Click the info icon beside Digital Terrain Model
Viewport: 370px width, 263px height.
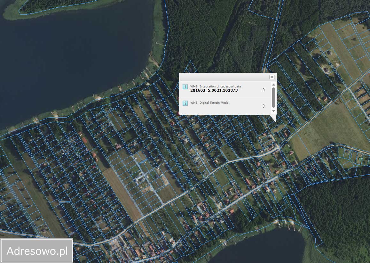185,103
